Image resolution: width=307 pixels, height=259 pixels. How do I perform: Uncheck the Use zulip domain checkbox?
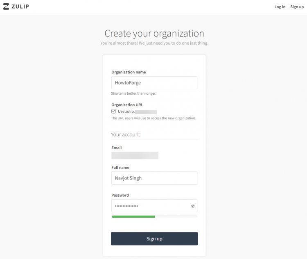click(113, 111)
